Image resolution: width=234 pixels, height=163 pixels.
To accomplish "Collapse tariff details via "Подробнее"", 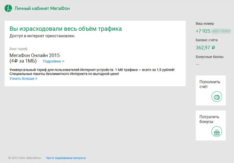I will 54,61.
